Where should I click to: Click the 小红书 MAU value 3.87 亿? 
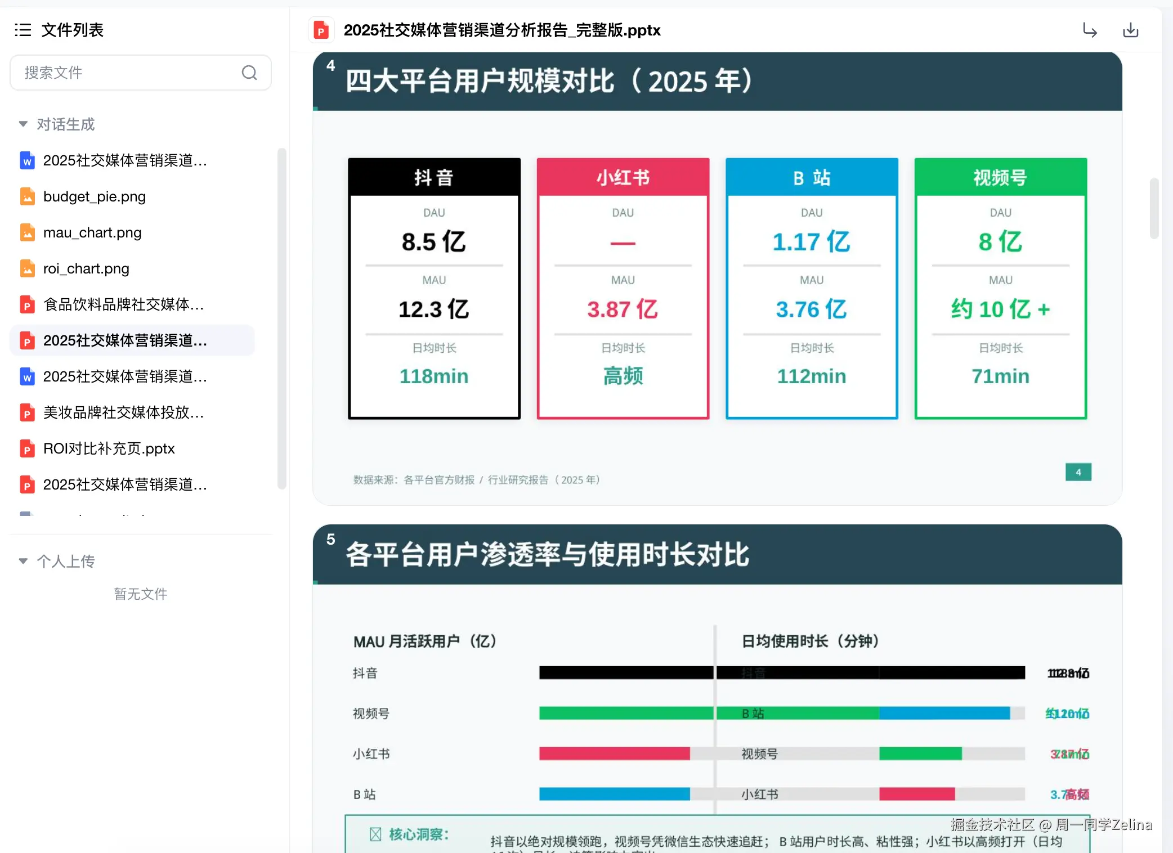(623, 309)
